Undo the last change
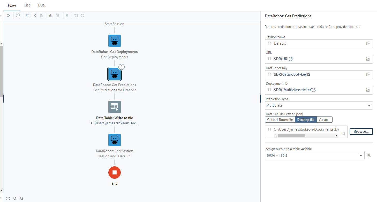 (x=76, y=15)
